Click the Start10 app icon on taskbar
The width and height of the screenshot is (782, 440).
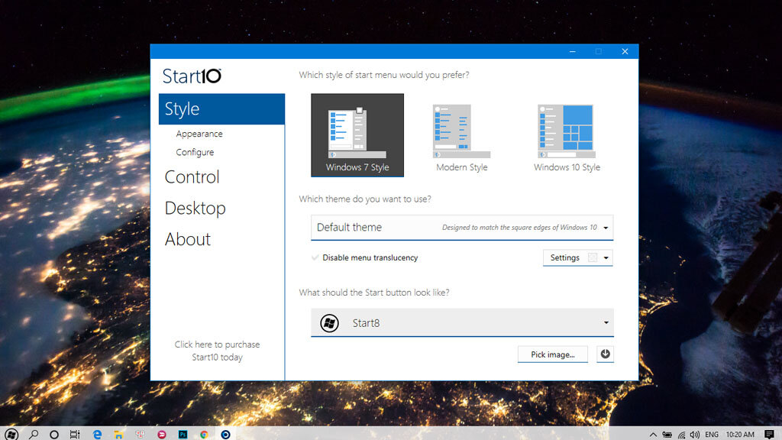pos(225,435)
